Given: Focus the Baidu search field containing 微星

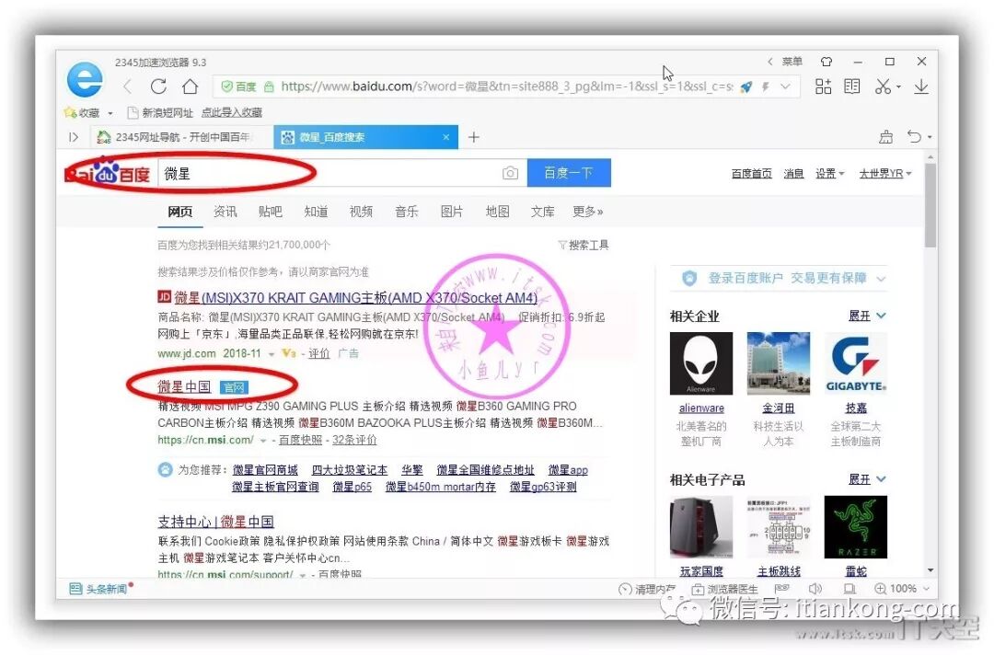Looking at the screenshot, I should 342,173.
